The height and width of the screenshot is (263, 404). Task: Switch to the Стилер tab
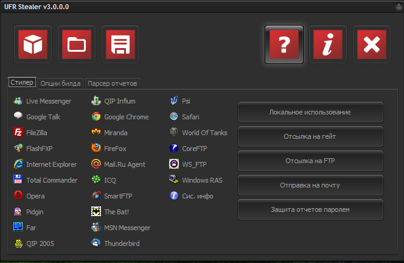22,83
